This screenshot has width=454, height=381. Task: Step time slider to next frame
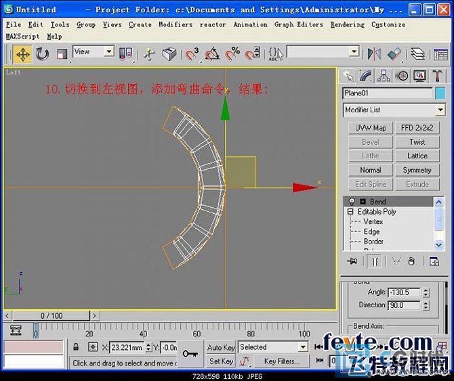coord(94,315)
